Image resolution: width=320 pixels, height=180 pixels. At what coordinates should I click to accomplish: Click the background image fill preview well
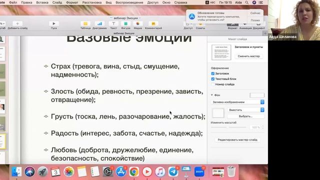point(218,113)
